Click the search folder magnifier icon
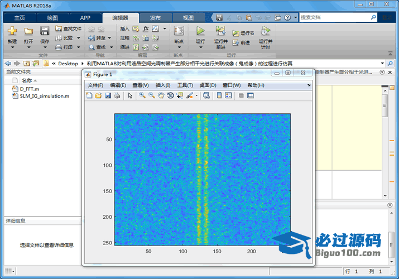This screenshot has height=279, width=399. tap(390, 63)
